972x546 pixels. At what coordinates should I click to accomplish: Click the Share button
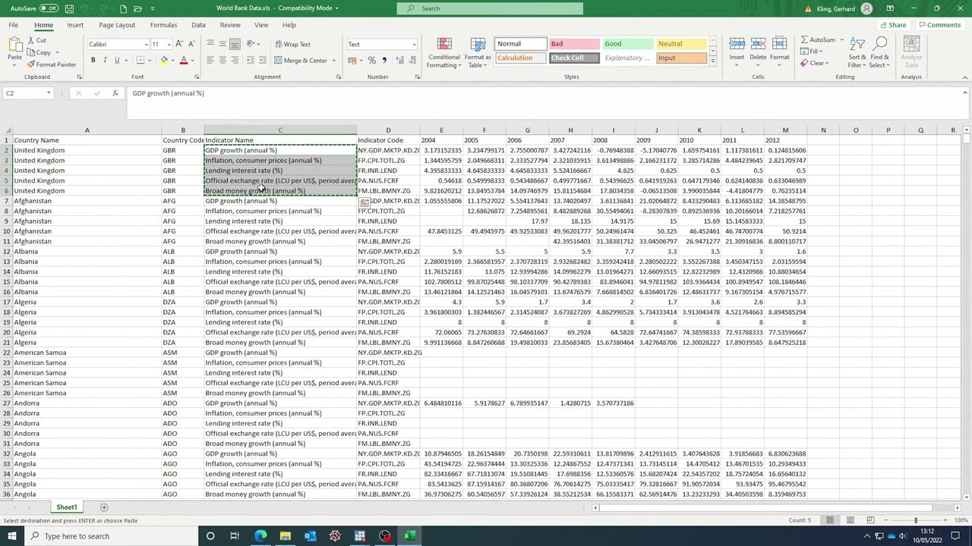(892, 25)
